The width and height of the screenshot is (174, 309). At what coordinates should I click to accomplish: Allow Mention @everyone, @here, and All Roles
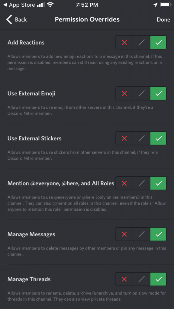(x=158, y=183)
